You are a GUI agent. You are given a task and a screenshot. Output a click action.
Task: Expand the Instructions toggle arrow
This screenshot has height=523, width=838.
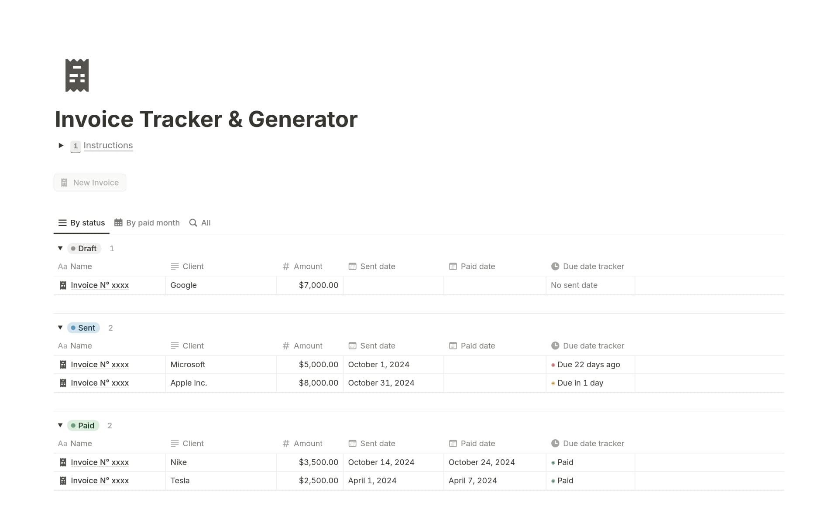point(61,146)
